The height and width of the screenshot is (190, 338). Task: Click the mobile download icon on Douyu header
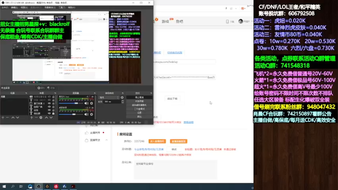click(227, 22)
